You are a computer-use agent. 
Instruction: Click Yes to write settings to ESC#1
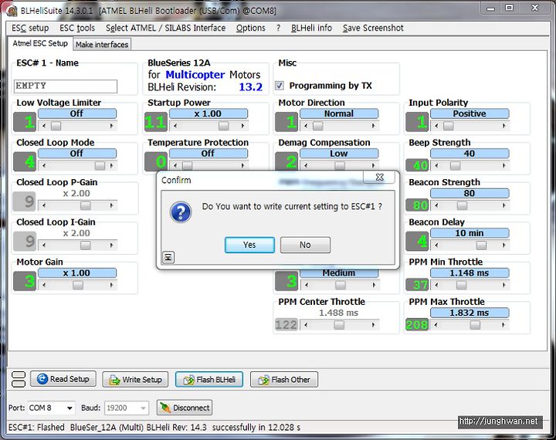(249, 245)
